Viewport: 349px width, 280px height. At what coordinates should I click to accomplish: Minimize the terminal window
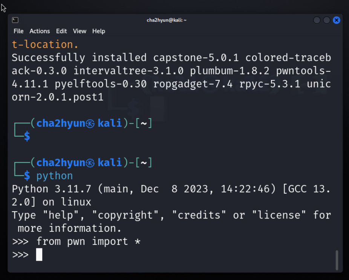click(317, 20)
